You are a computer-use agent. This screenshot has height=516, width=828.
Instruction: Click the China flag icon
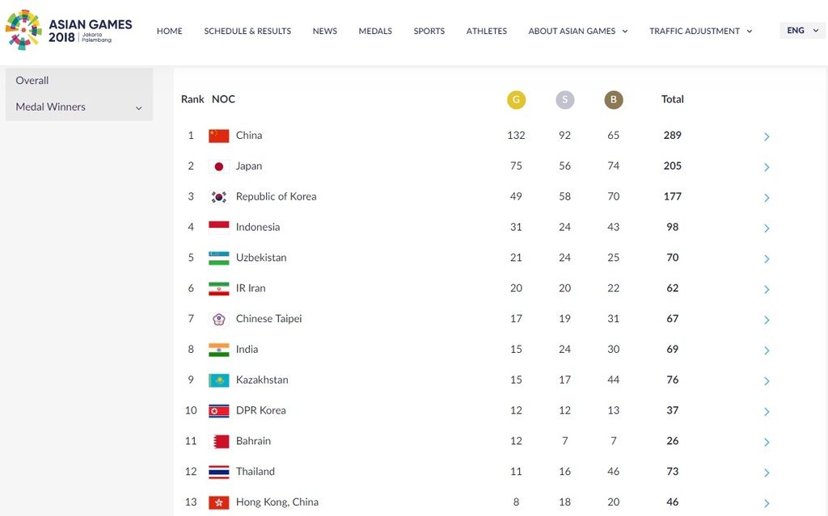(x=219, y=135)
